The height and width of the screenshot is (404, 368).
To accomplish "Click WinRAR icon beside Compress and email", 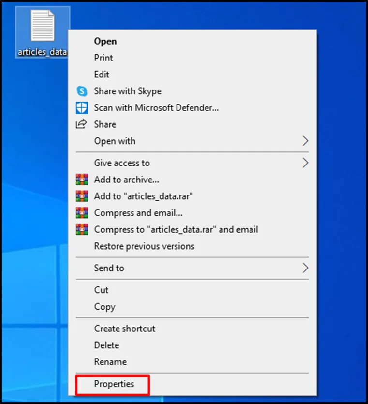I will [82, 213].
